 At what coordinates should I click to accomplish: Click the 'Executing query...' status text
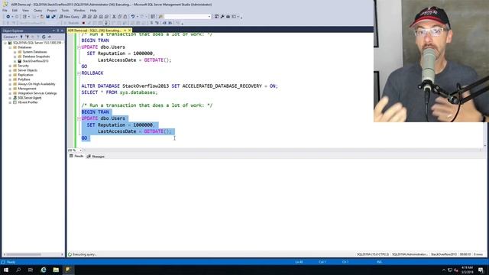(x=84, y=254)
